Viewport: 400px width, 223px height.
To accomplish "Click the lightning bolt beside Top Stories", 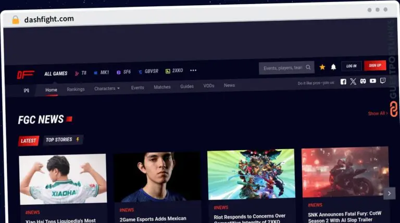I will (x=78, y=139).
